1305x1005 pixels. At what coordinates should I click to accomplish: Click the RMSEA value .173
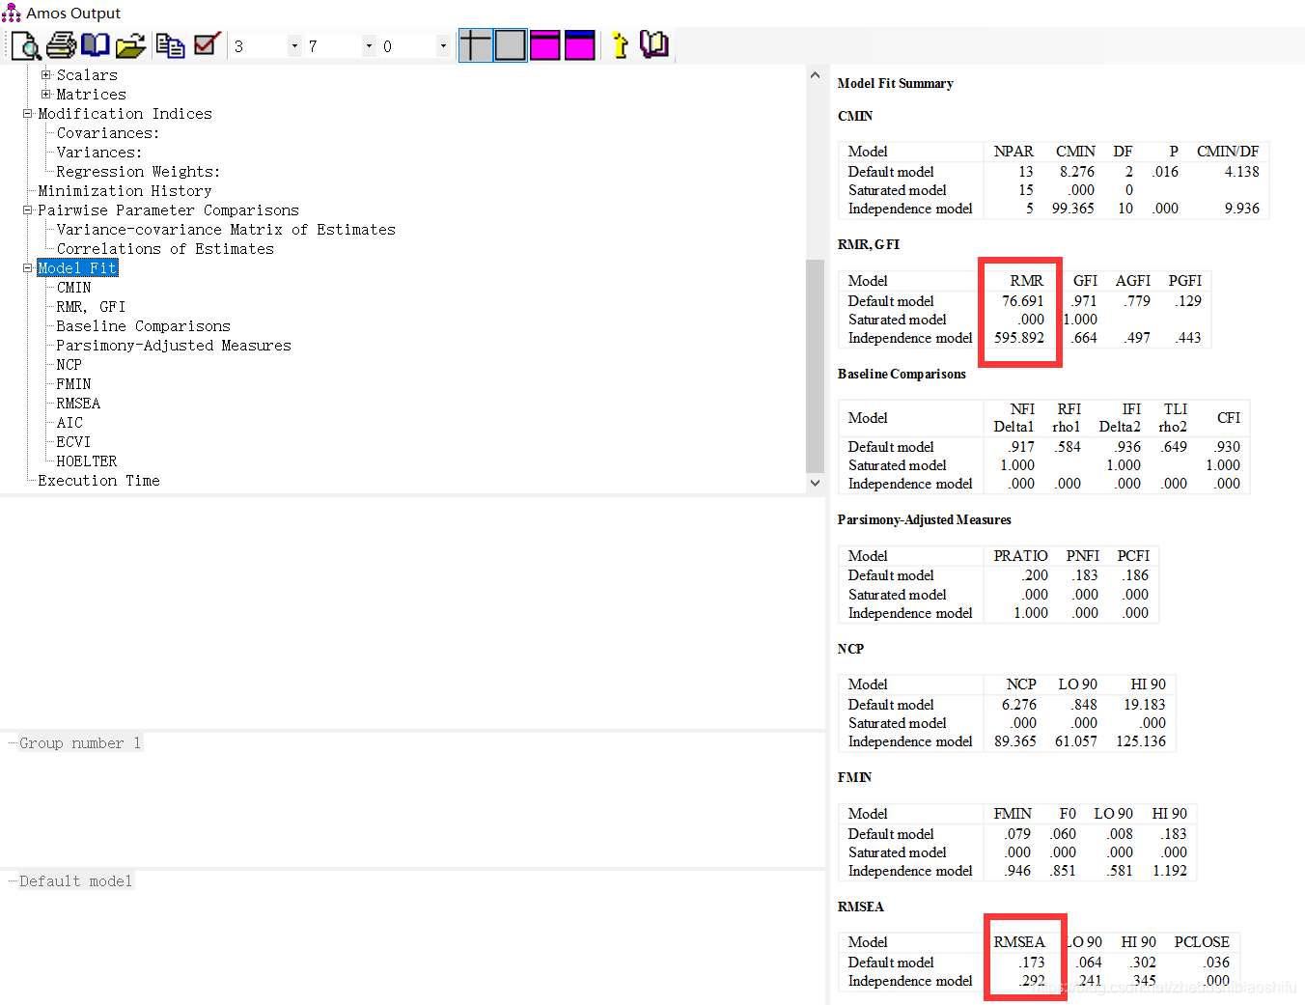tap(1031, 963)
